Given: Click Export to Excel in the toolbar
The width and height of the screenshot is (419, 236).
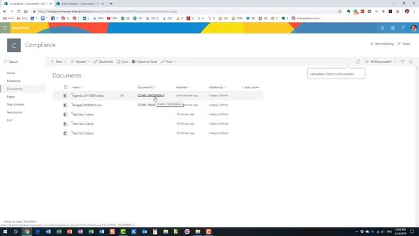Looking at the screenshot, I should click(x=145, y=62).
